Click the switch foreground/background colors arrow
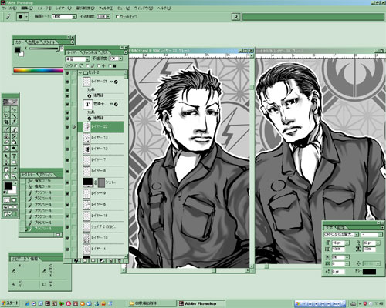The image size is (386, 308). (x=15, y=183)
